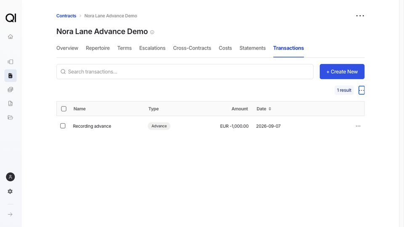
Task: Focus the Search transactions field
Action: pyautogui.click(x=185, y=71)
